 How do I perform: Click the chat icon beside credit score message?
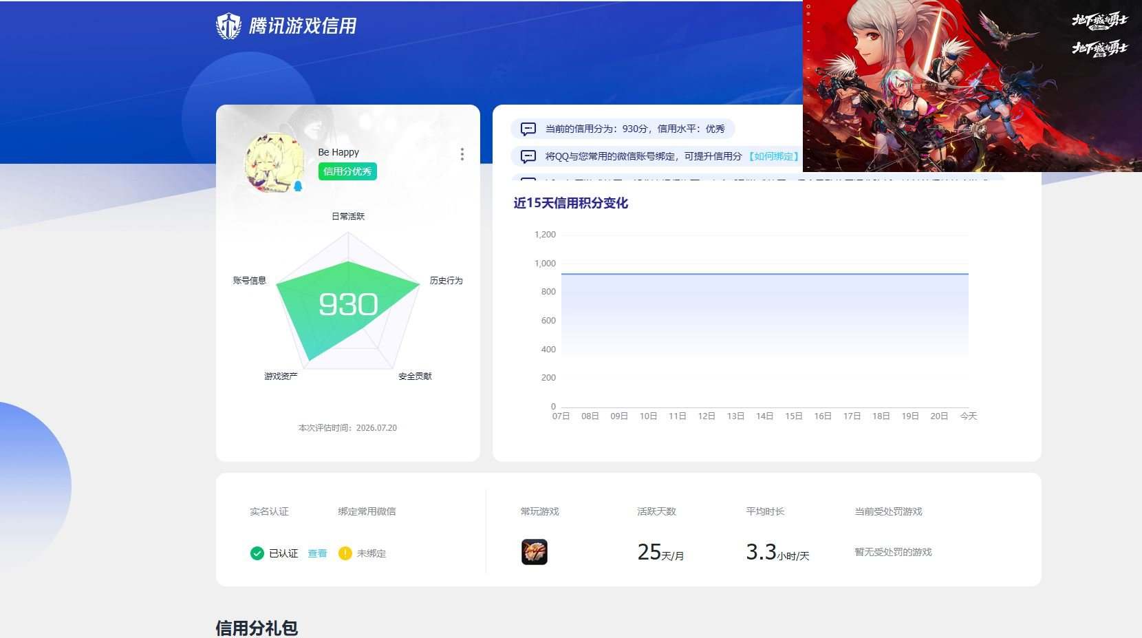pos(528,129)
